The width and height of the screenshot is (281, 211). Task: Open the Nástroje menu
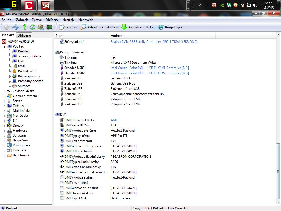[69, 20]
